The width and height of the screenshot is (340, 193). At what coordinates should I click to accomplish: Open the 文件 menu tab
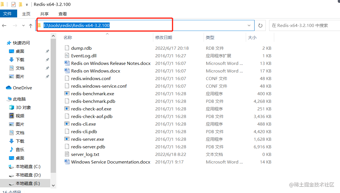point(7,13)
